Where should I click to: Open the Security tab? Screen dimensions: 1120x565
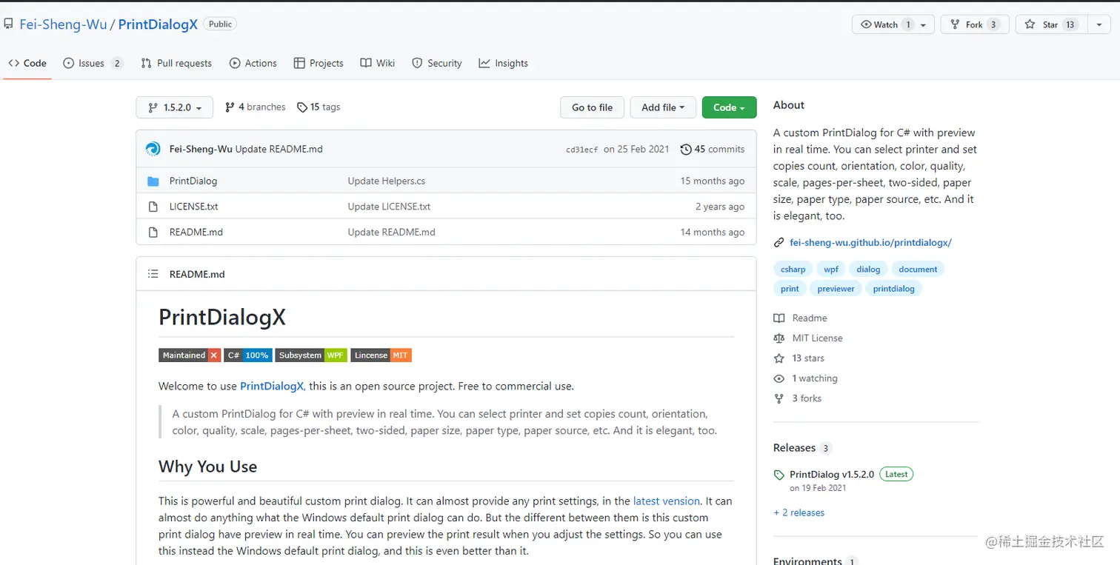tap(437, 63)
